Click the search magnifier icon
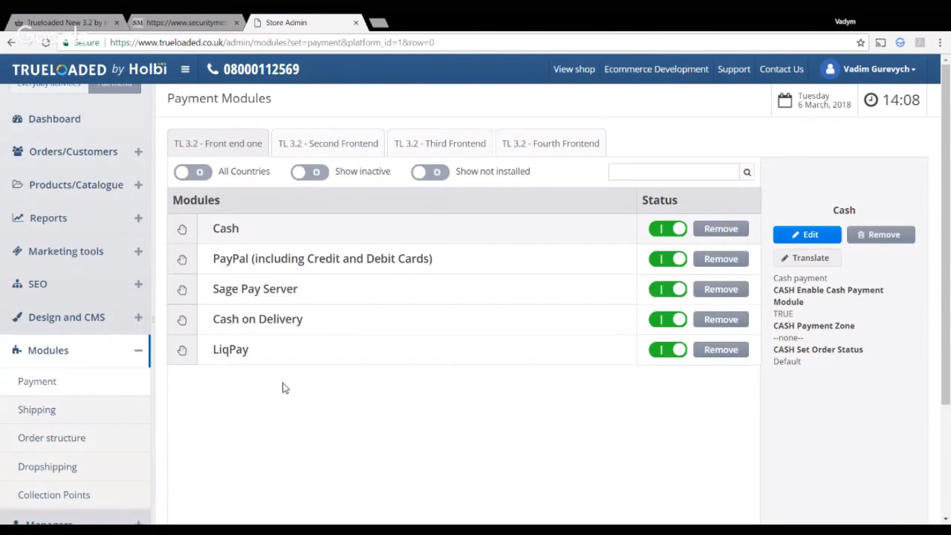The width and height of the screenshot is (951, 535). (x=747, y=172)
